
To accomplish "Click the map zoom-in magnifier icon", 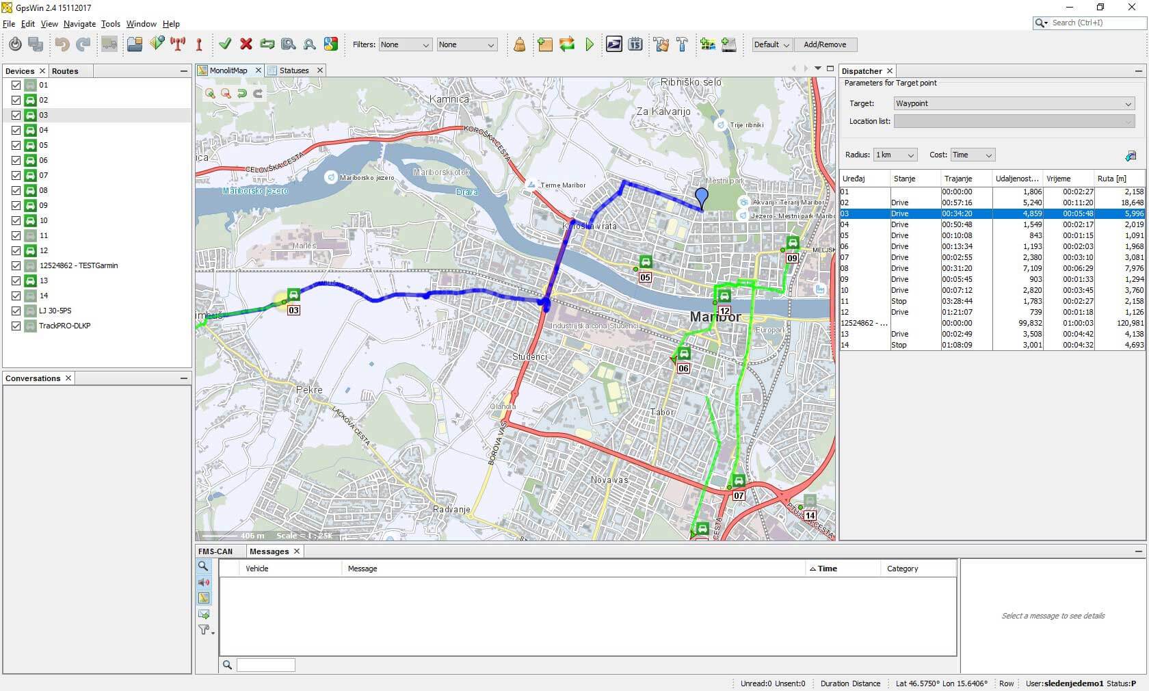I will (210, 94).
